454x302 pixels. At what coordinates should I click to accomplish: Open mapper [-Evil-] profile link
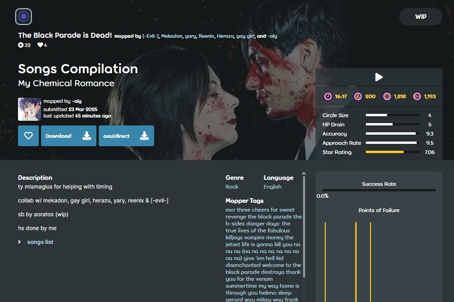point(150,36)
